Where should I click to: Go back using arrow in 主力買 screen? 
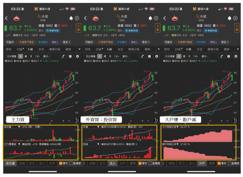[6, 18]
